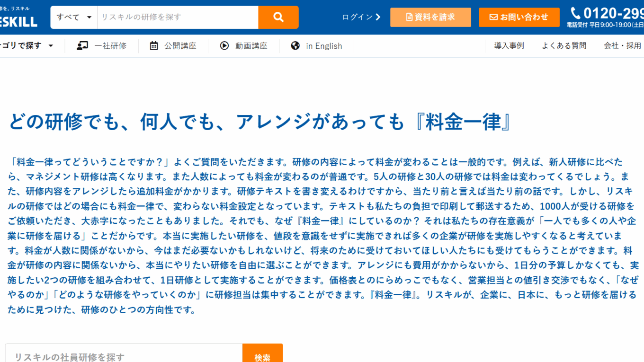Focus the リスキルの研修を探す header search field
The width and height of the screenshot is (644, 362).
coord(178,18)
